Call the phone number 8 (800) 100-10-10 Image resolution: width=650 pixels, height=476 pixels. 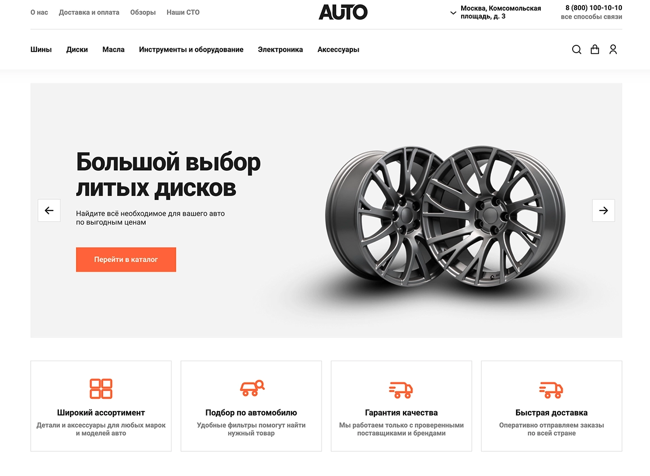593,8
